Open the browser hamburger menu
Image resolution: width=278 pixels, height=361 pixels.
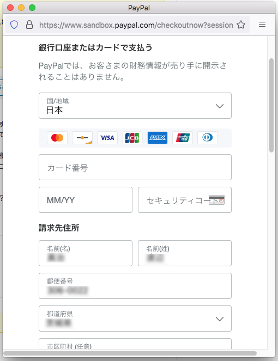(x=262, y=25)
